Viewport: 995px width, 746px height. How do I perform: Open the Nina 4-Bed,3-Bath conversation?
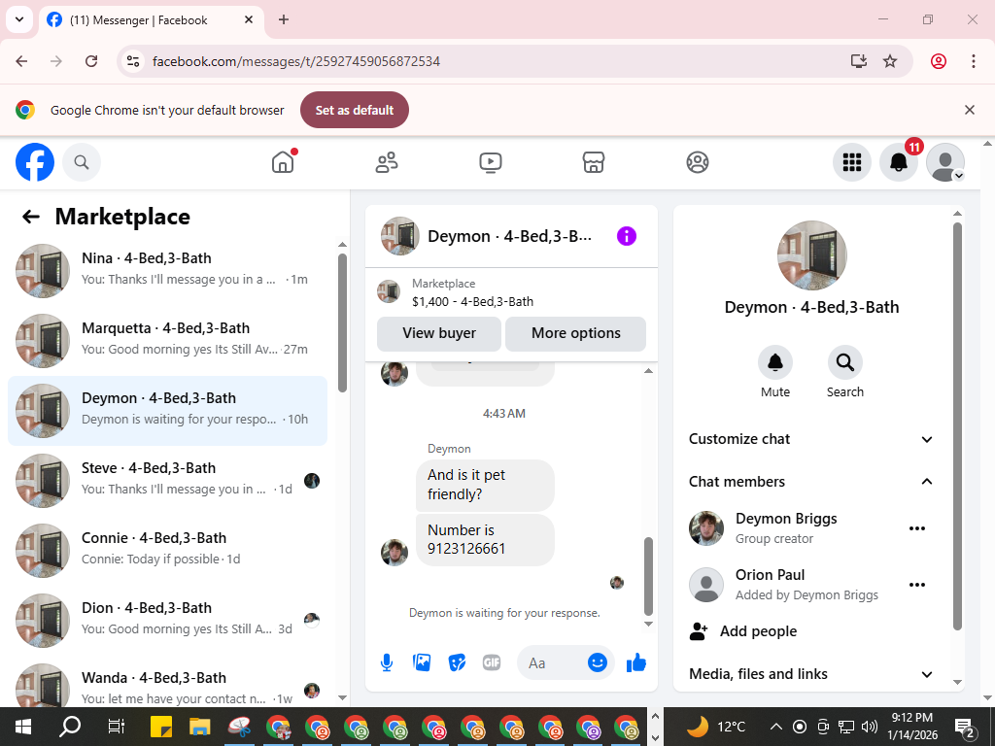[x=167, y=271]
